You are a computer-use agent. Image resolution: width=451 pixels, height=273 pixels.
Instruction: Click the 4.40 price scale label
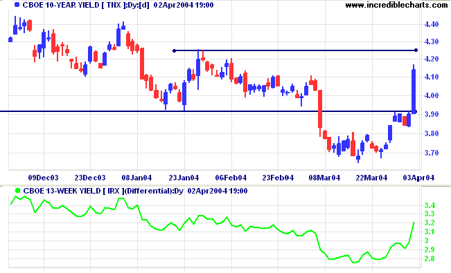(432, 24)
